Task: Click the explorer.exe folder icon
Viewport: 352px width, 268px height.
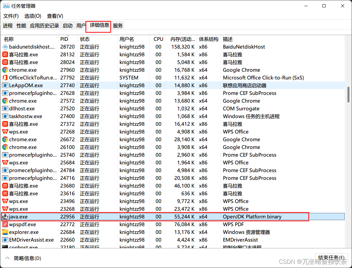Action: [x=5, y=232]
